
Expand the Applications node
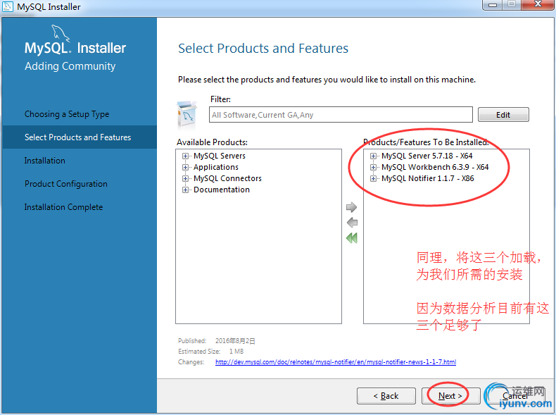pos(185,167)
